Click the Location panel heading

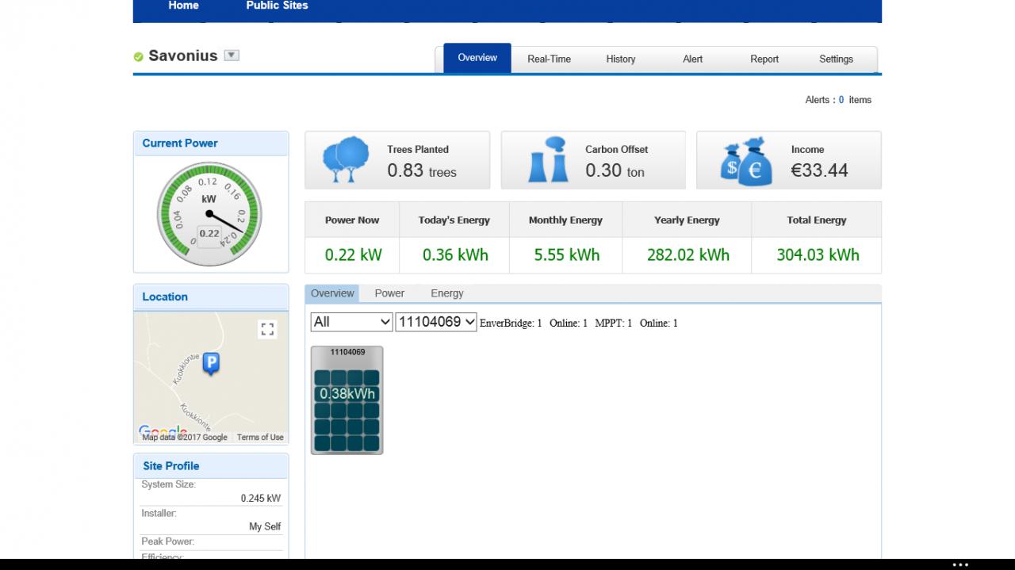165,296
